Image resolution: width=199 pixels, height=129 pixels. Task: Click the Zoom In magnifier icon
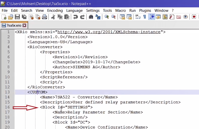(107, 17)
